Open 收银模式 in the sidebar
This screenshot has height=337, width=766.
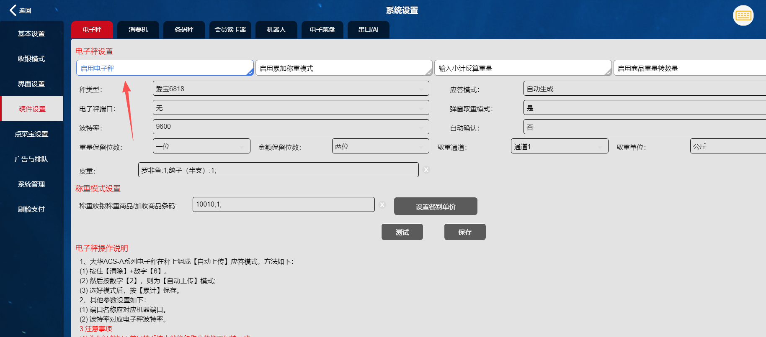tap(31, 59)
